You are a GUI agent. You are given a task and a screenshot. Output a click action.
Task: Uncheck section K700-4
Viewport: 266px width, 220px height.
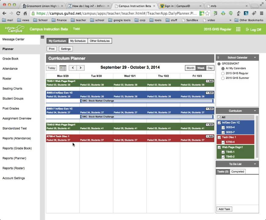[223, 142]
